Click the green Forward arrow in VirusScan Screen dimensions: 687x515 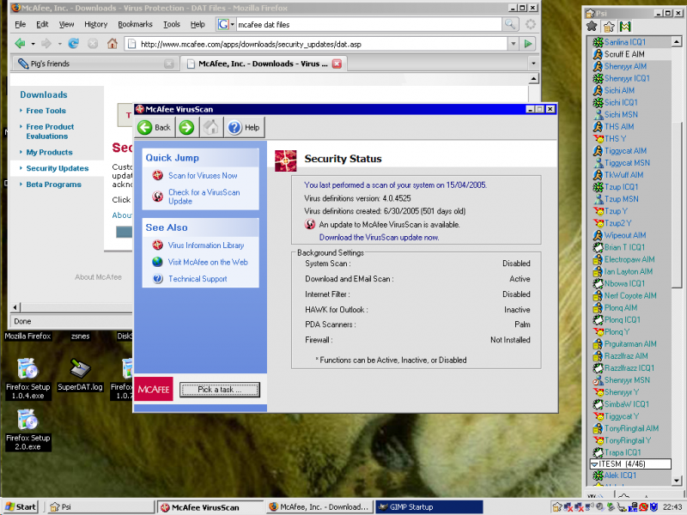186,128
